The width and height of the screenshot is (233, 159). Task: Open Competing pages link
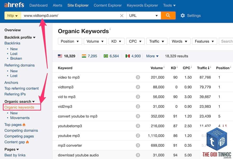(x=19, y=136)
